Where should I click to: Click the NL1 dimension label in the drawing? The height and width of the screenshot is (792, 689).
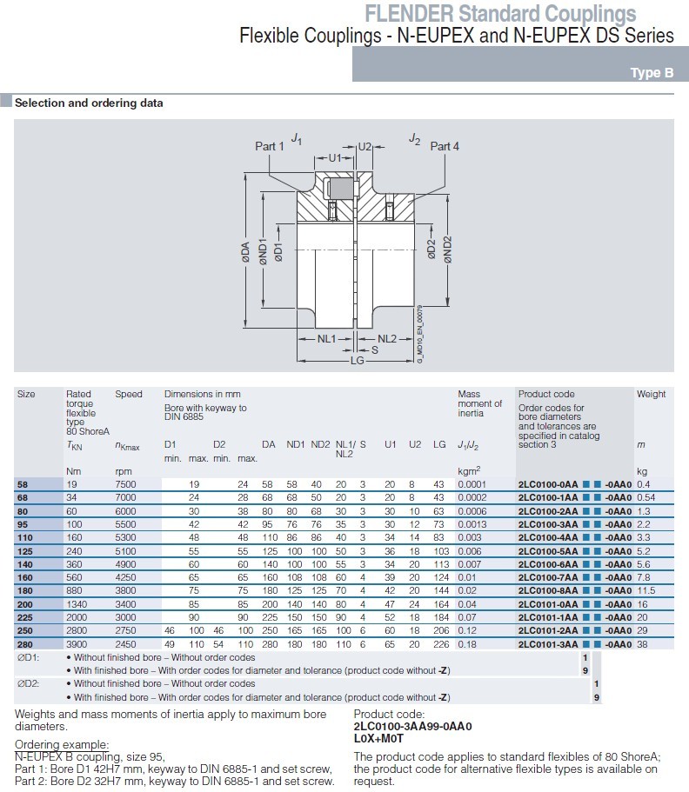coord(326,339)
